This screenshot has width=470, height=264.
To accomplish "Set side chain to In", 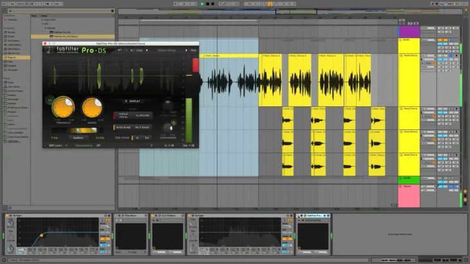I will point(137,138).
